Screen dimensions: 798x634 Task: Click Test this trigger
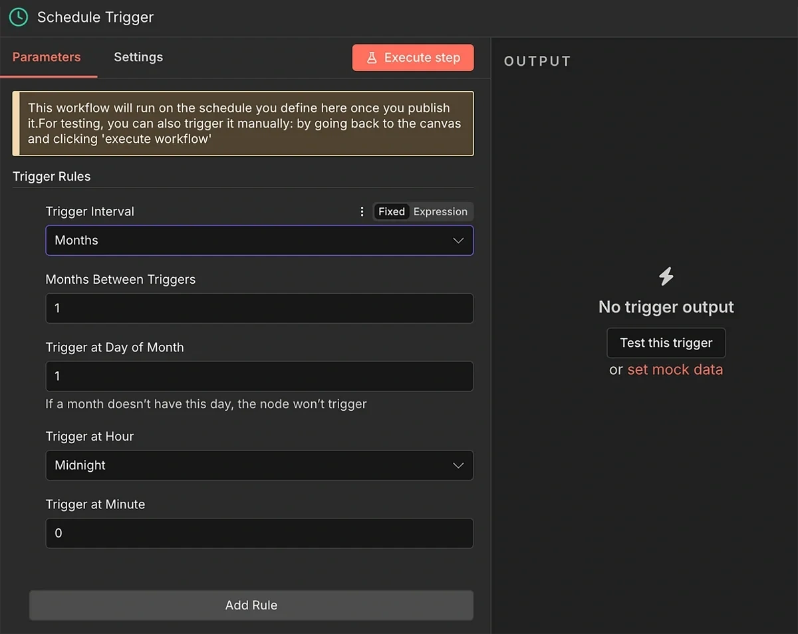coord(666,342)
